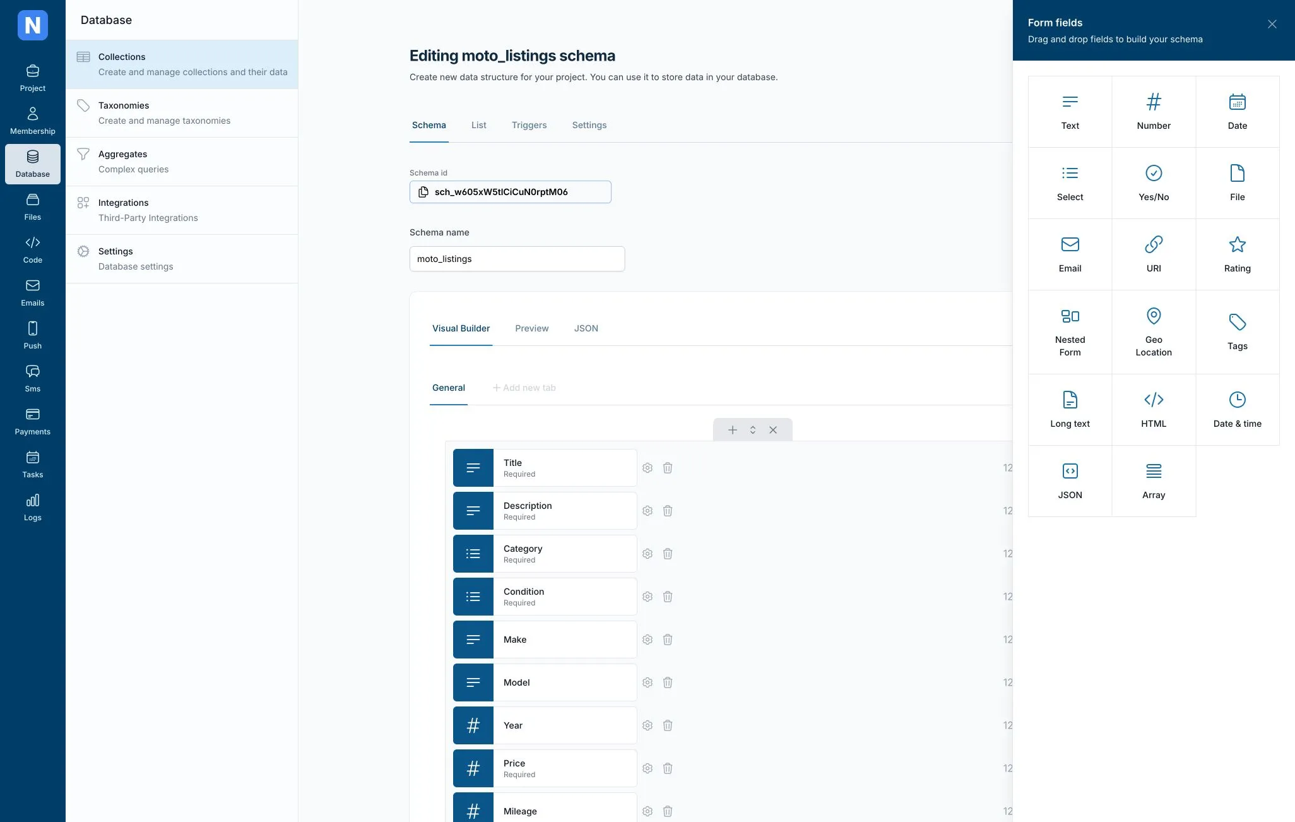Add a row with the plus icon
Screen dimensions: 1295x822
coord(733,430)
